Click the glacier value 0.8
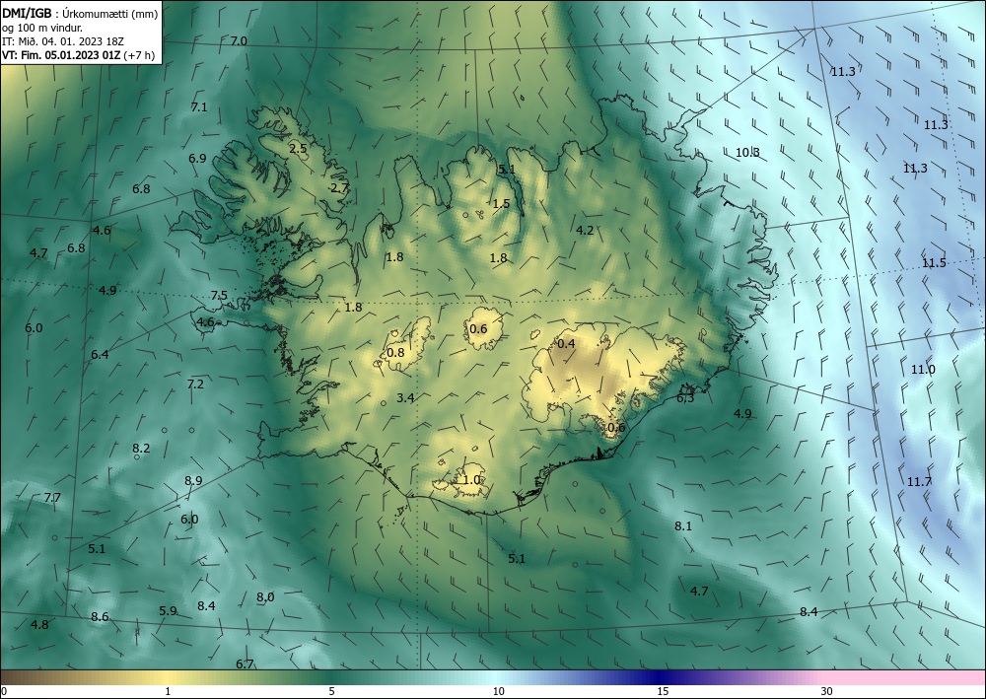Screen dimensions: 986x699 click(x=395, y=353)
